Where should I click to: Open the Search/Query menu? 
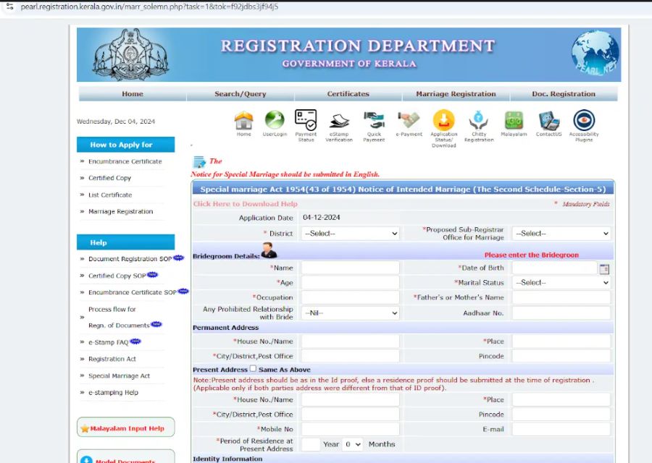point(241,94)
